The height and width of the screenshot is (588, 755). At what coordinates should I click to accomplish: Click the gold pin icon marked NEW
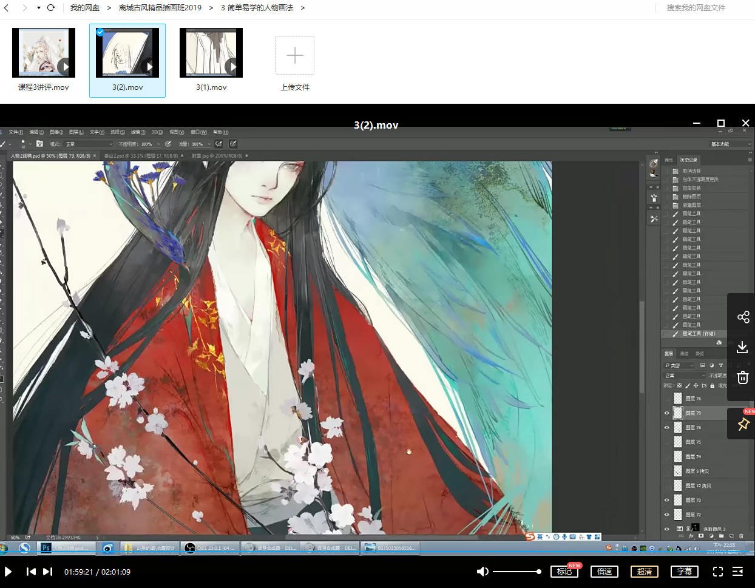pyautogui.click(x=743, y=424)
